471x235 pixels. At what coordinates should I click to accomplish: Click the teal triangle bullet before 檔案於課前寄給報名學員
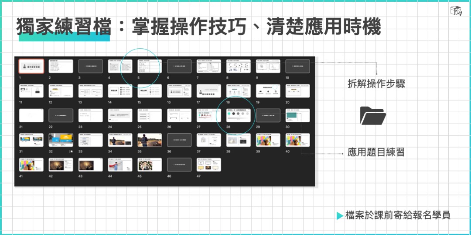coord(340,215)
